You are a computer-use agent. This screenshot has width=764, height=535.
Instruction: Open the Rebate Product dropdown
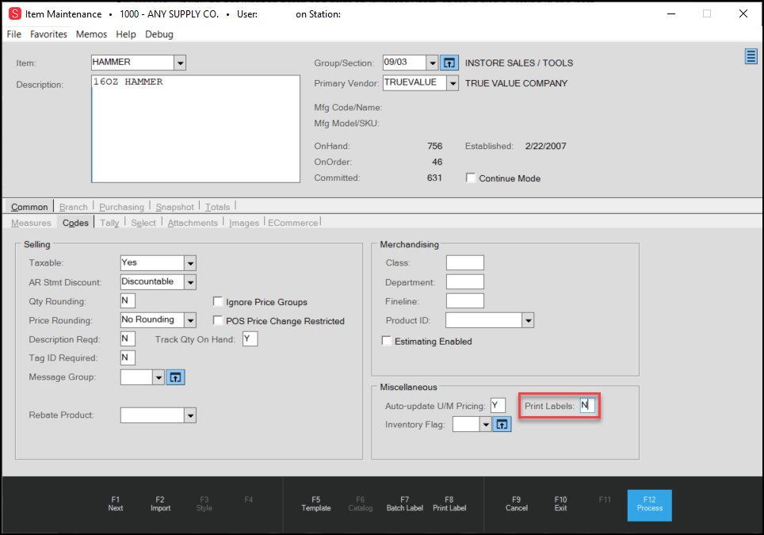(x=190, y=415)
